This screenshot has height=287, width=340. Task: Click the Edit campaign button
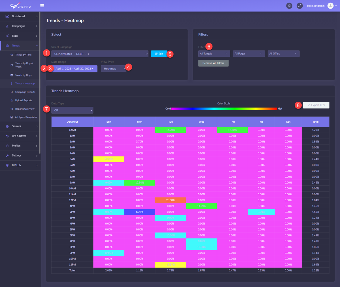[x=159, y=54]
